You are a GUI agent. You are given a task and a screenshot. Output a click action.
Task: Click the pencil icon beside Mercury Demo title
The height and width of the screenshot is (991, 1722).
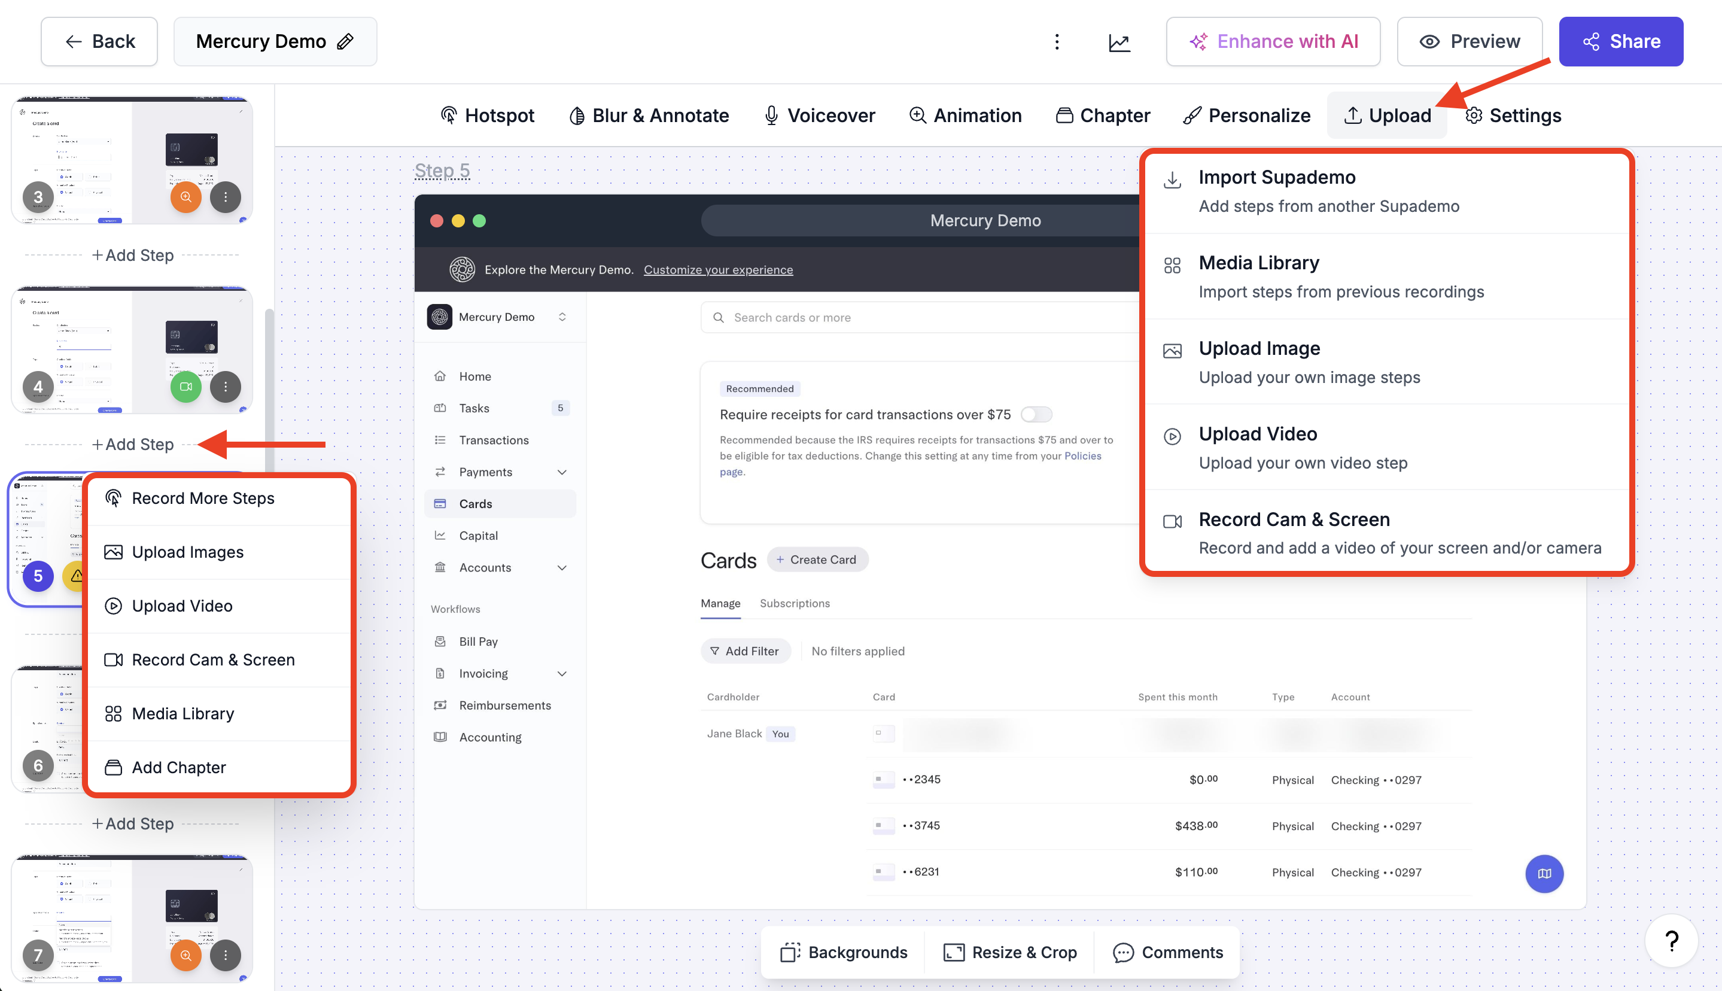click(x=346, y=41)
